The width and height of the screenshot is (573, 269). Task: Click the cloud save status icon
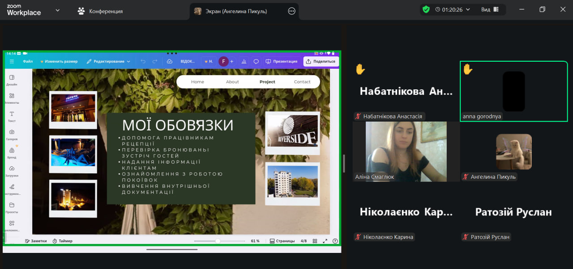170,62
